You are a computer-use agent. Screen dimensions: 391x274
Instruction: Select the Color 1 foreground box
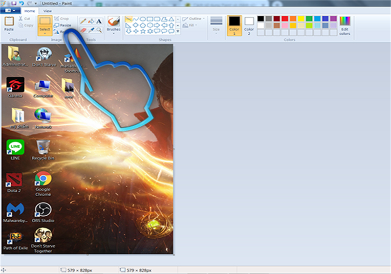point(234,25)
